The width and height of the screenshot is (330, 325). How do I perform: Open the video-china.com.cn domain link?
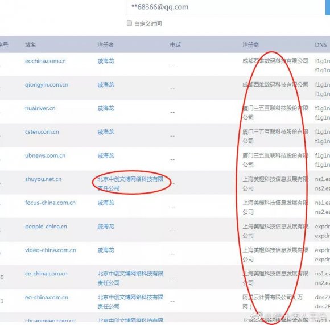(51, 250)
